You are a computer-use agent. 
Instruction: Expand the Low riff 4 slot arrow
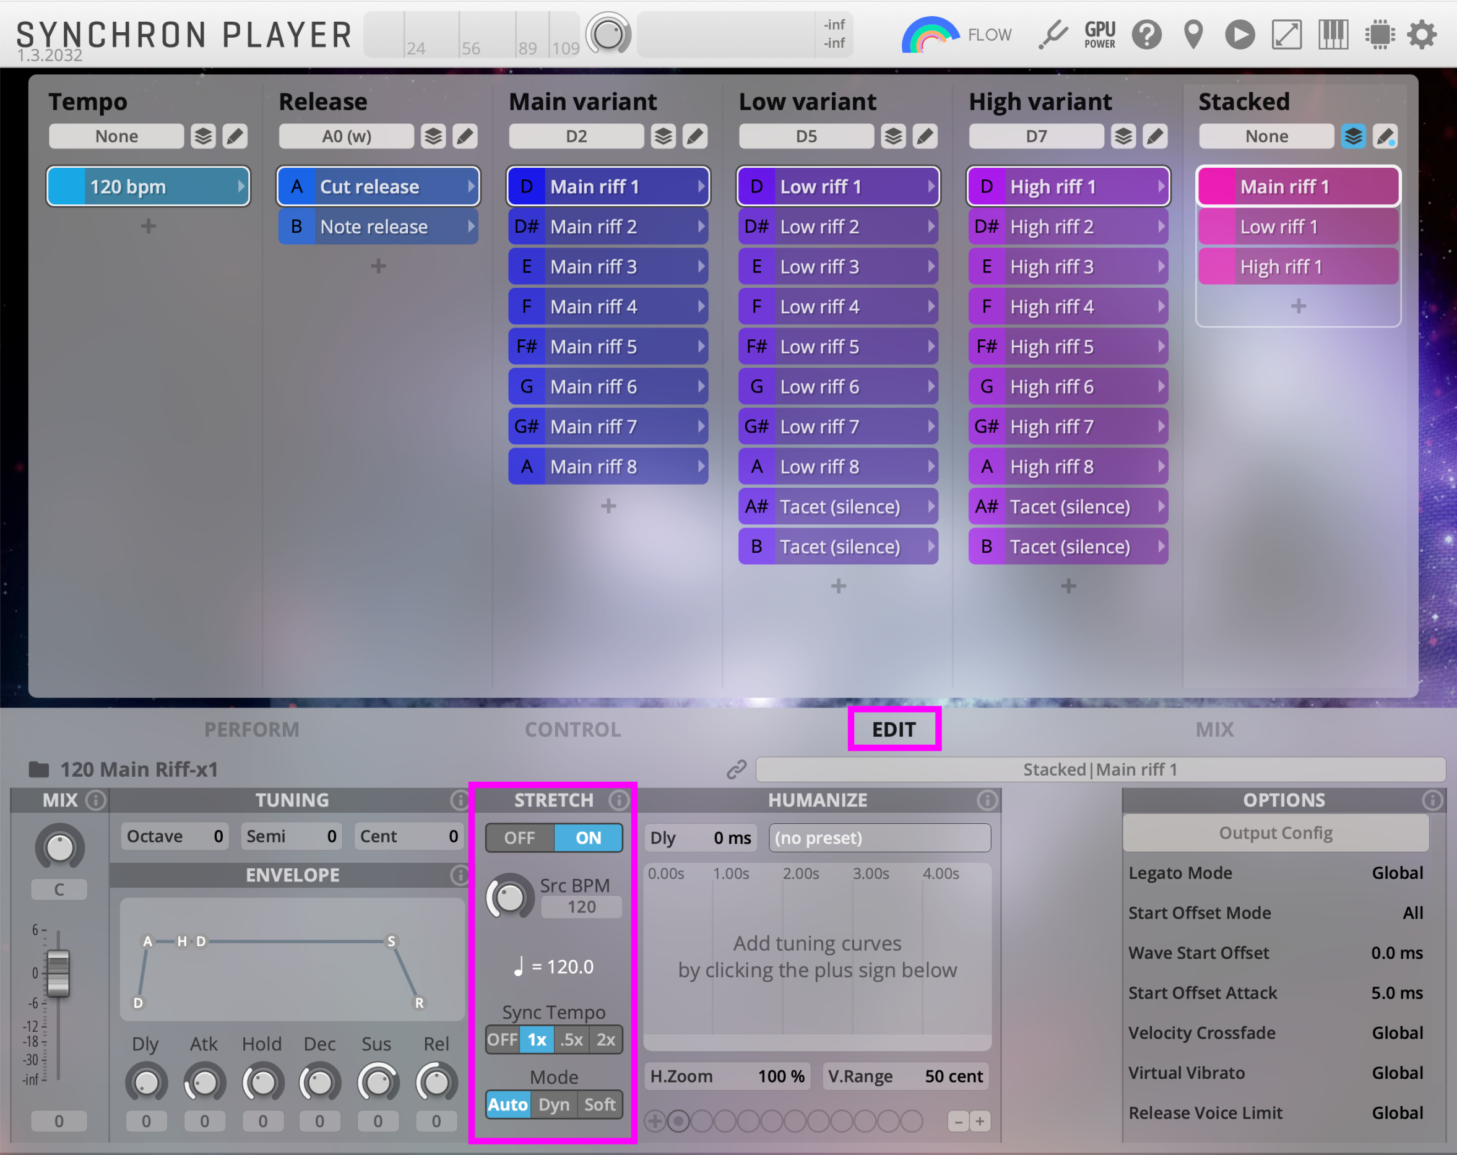pos(932,306)
